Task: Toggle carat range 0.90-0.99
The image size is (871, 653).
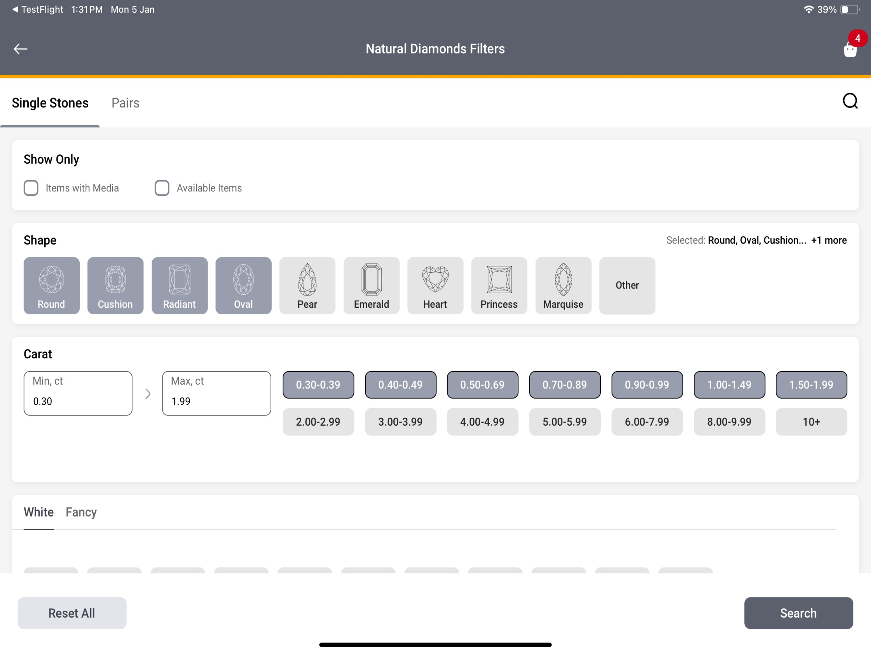Action: click(647, 385)
